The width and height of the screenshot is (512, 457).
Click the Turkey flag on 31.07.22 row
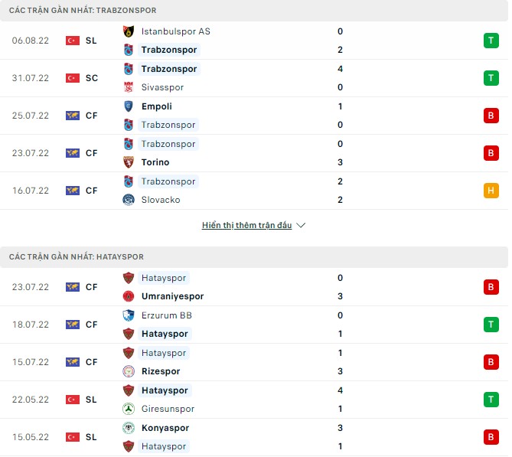click(73, 78)
